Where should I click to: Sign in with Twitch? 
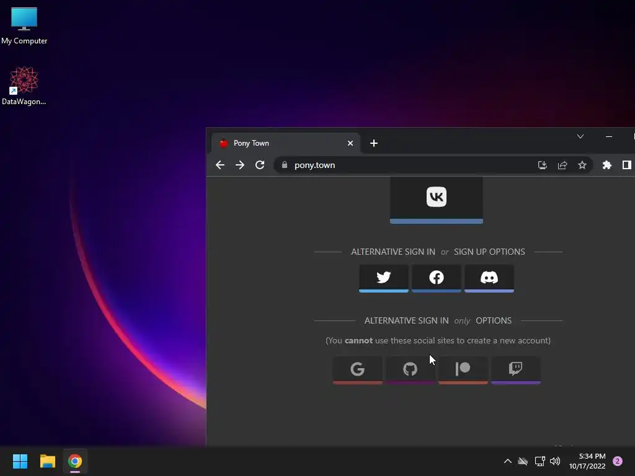pos(515,369)
